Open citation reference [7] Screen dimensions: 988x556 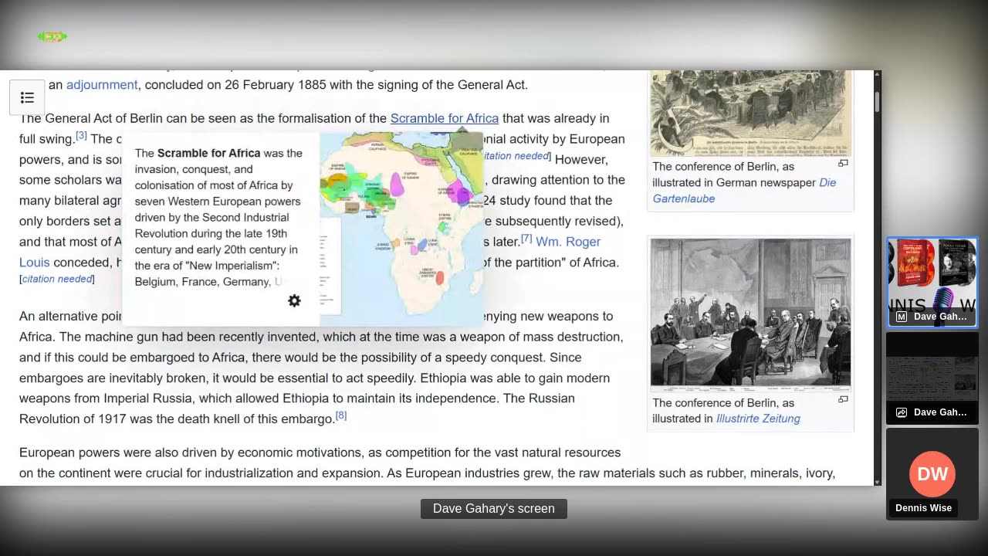pyautogui.click(x=526, y=239)
